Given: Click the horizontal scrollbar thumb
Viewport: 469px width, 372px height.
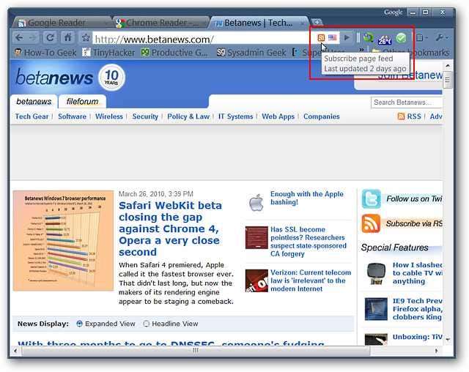Looking at the screenshot, I should pyautogui.click(x=196, y=350).
